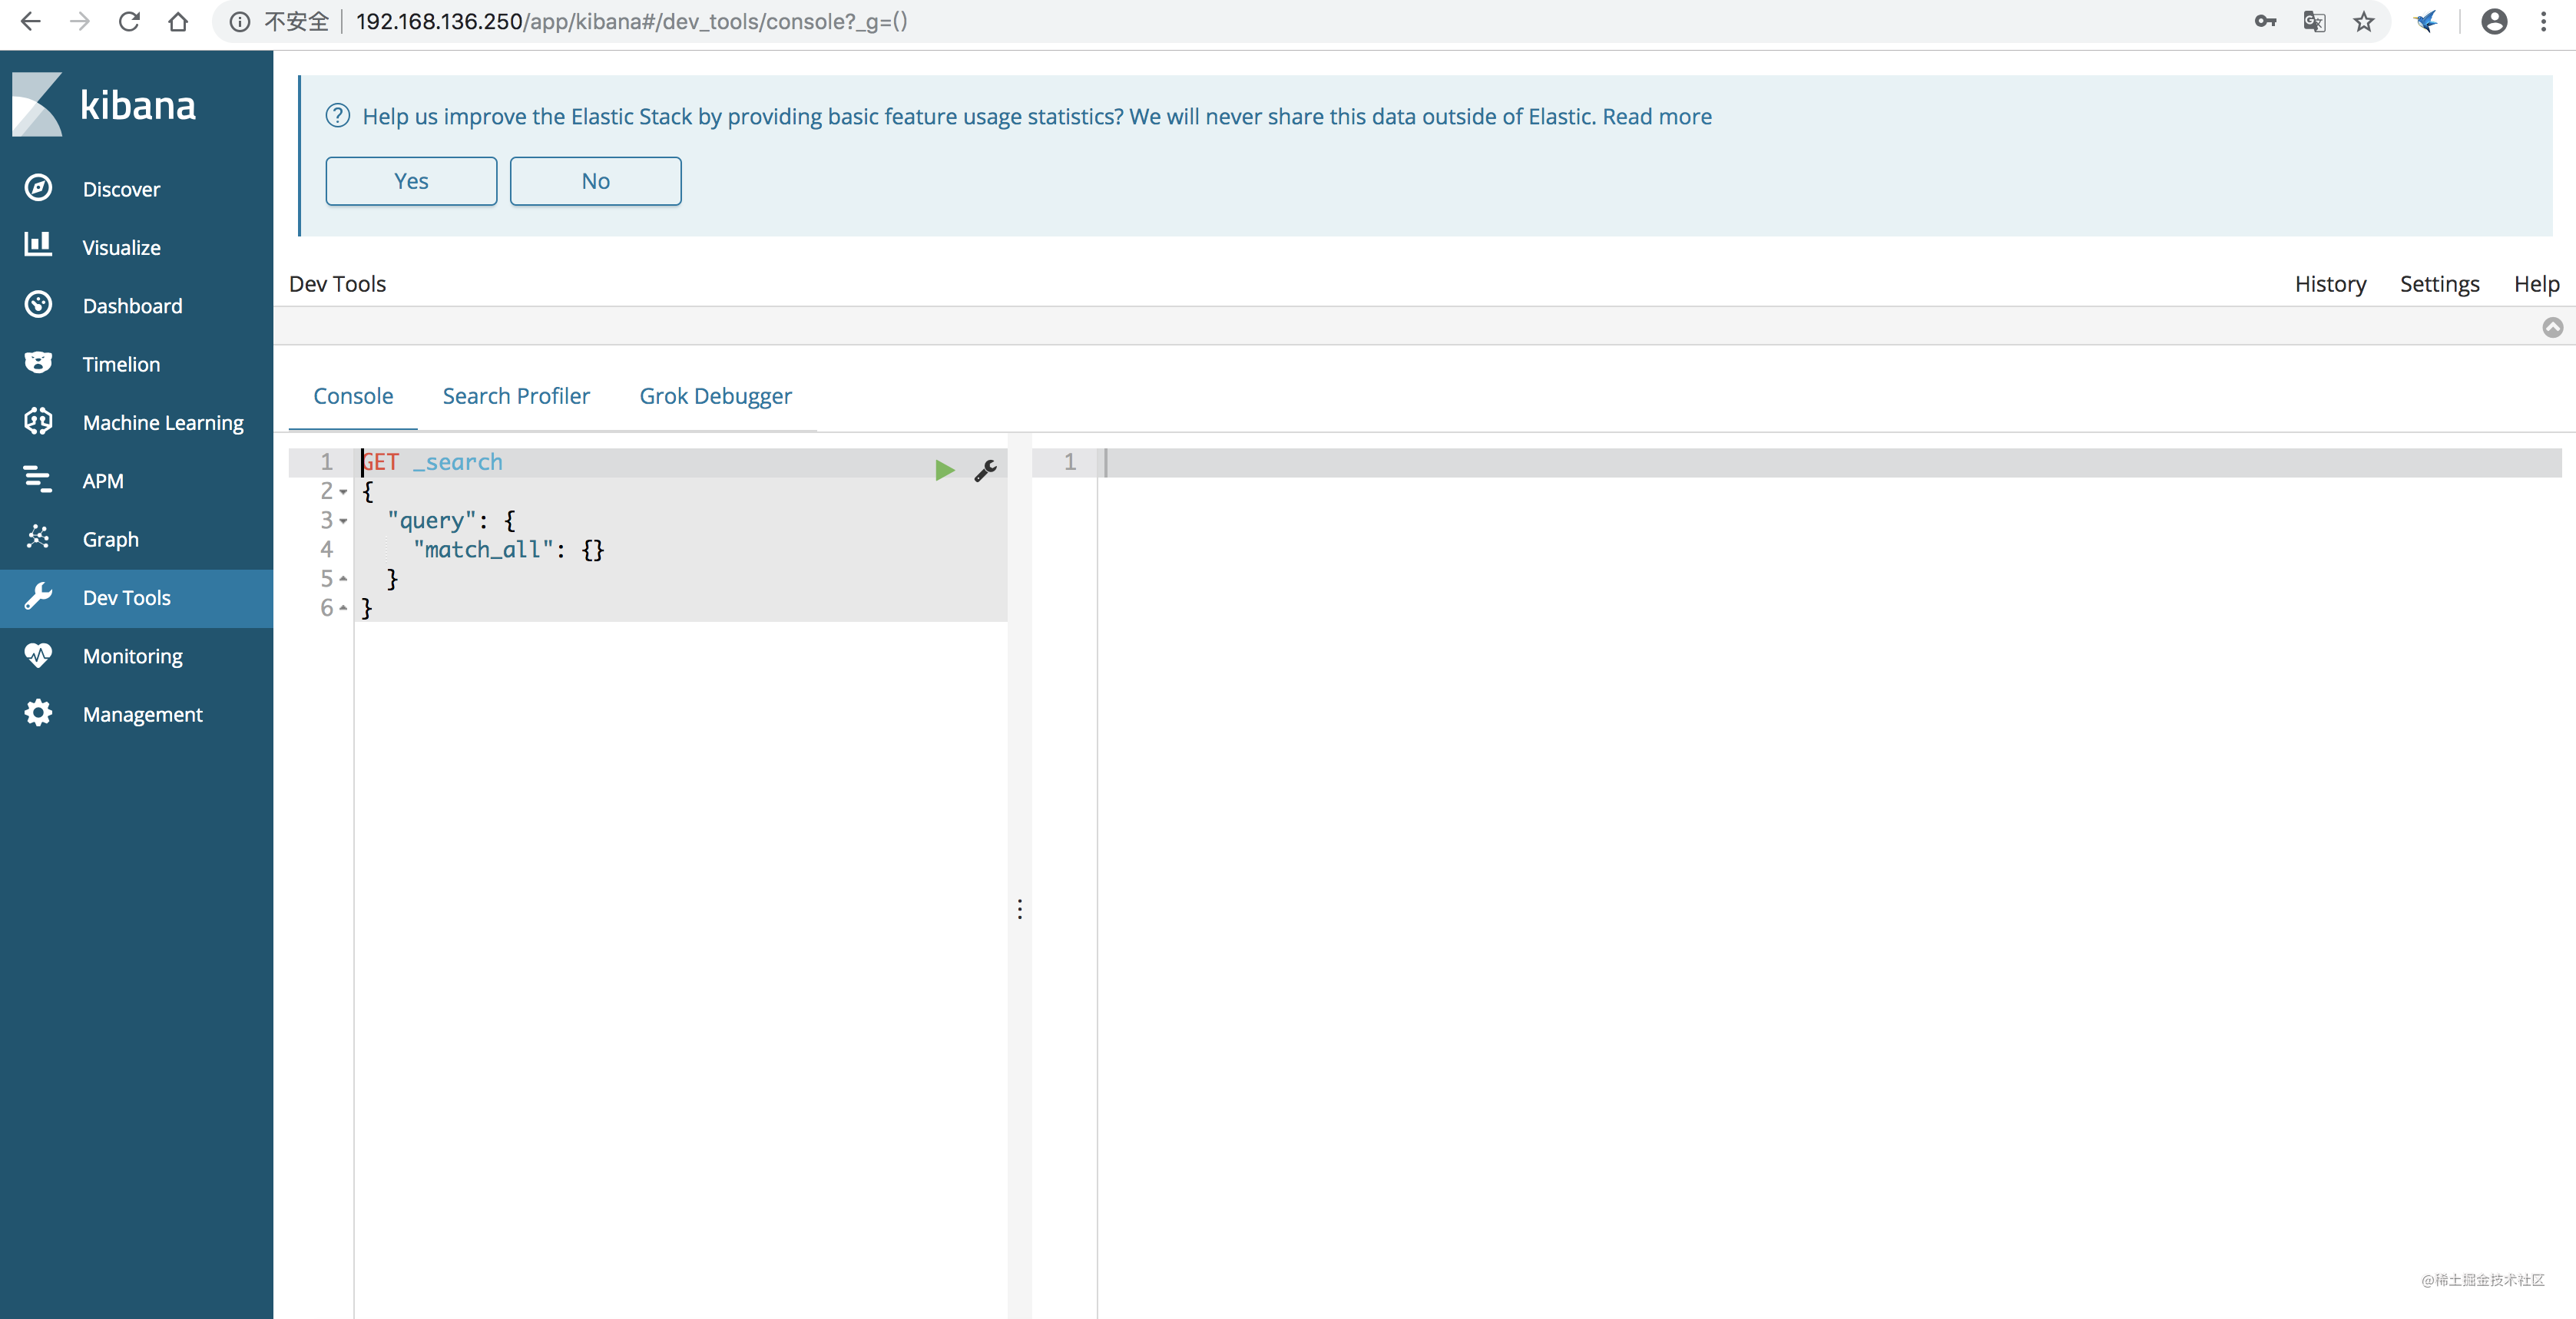Open Discover compass icon in sidebar
The image size is (2576, 1319).
pyautogui.click(x=38, y=188)
